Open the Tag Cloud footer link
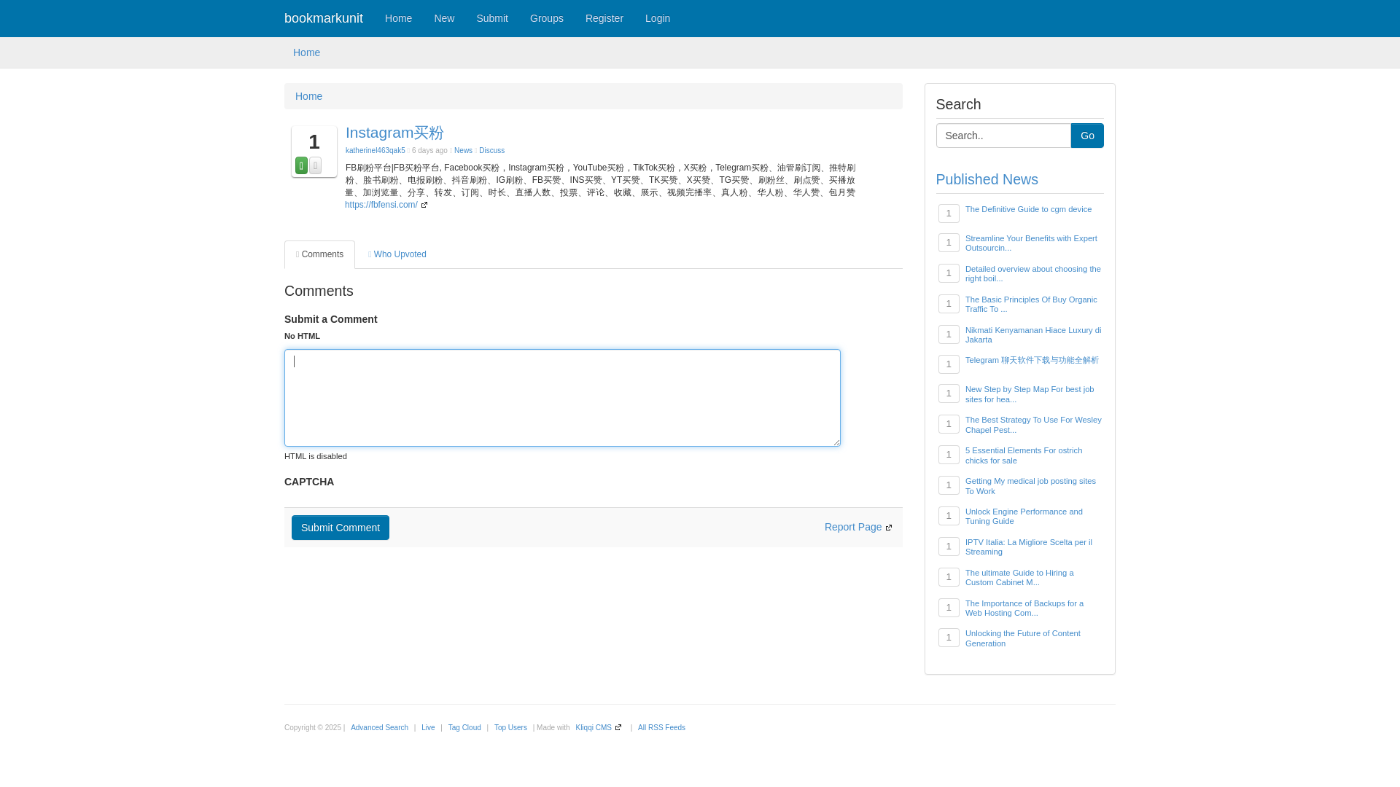Screen dimensions: 1400x787 [x=464, y=727]
